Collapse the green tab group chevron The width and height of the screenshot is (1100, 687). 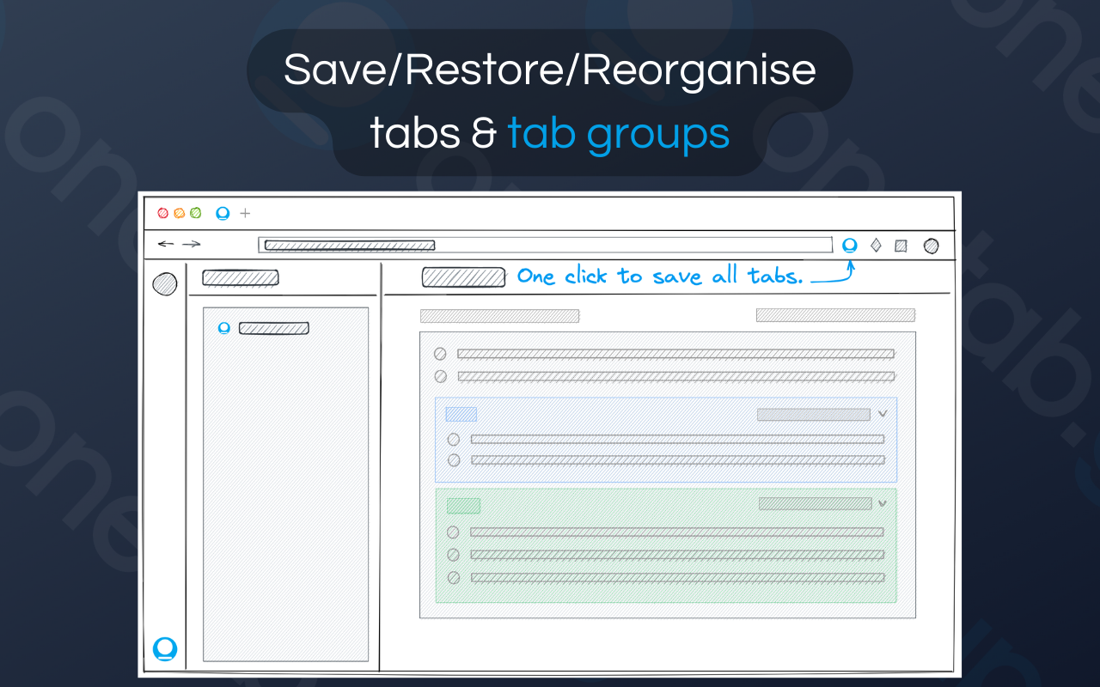click(883, 503)
